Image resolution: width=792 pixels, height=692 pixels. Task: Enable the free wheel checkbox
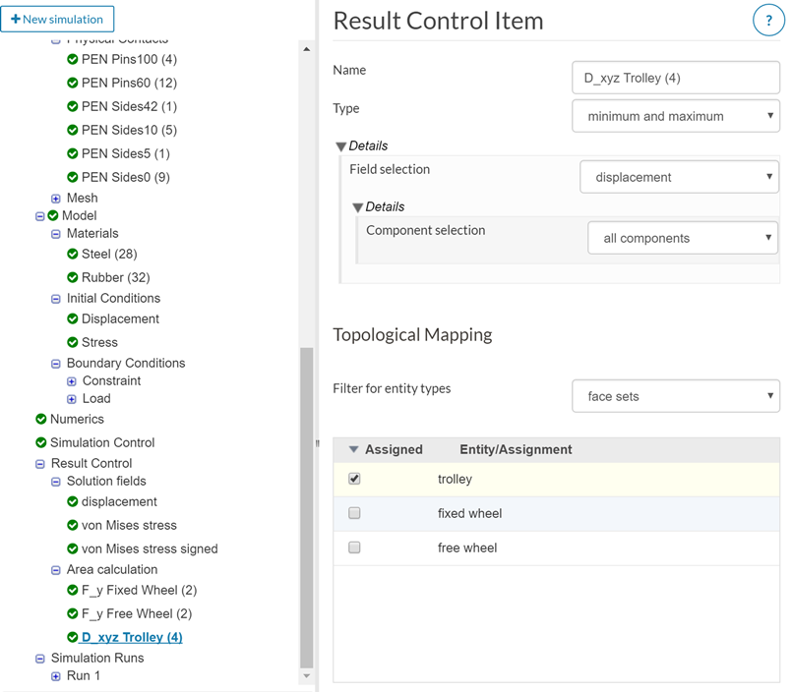coord(354,548)
